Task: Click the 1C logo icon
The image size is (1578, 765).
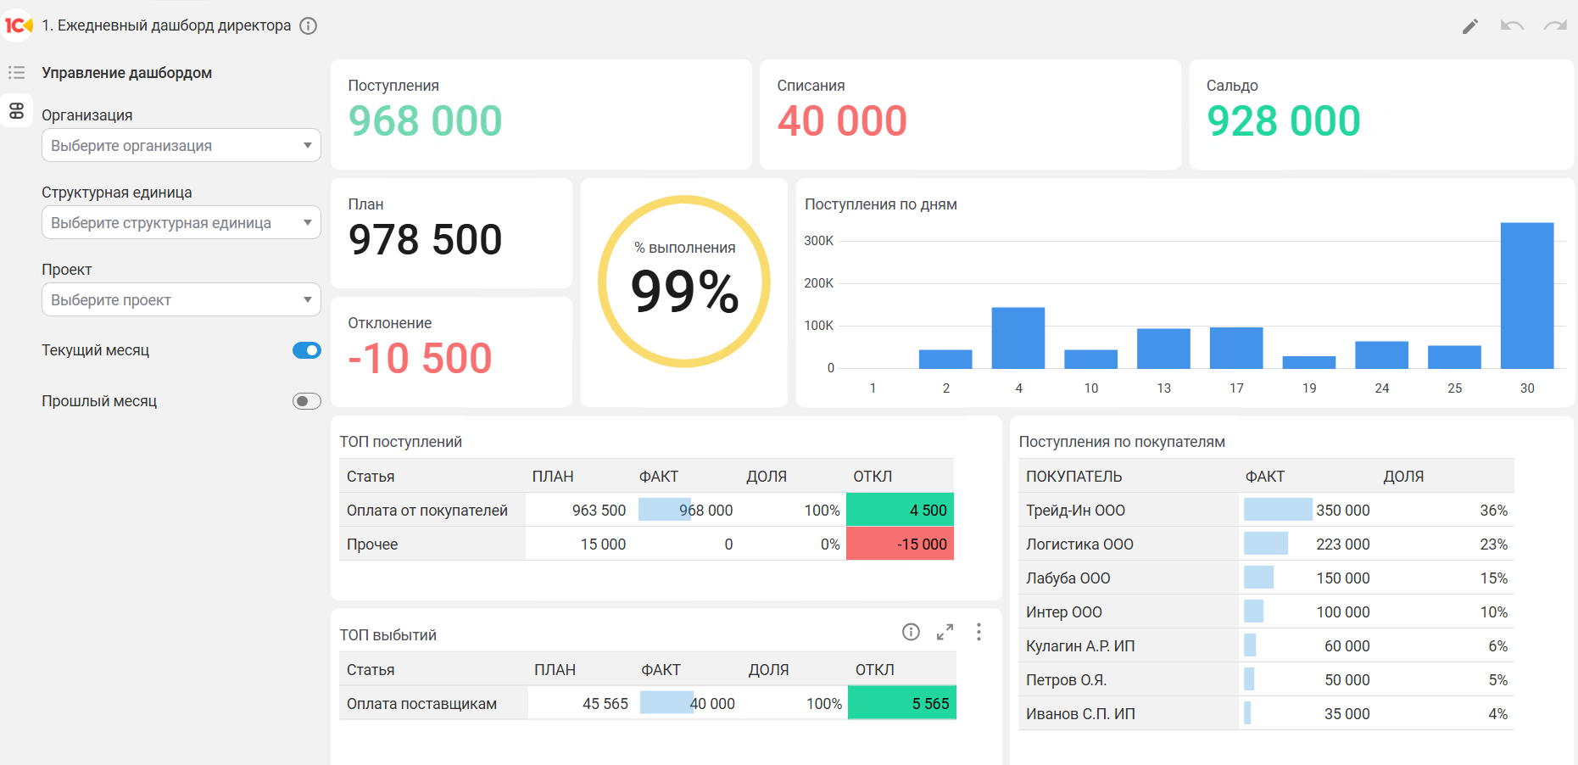Action: tap(18, 25)
